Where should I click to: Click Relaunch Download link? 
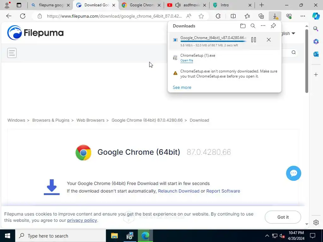(179, 191)
